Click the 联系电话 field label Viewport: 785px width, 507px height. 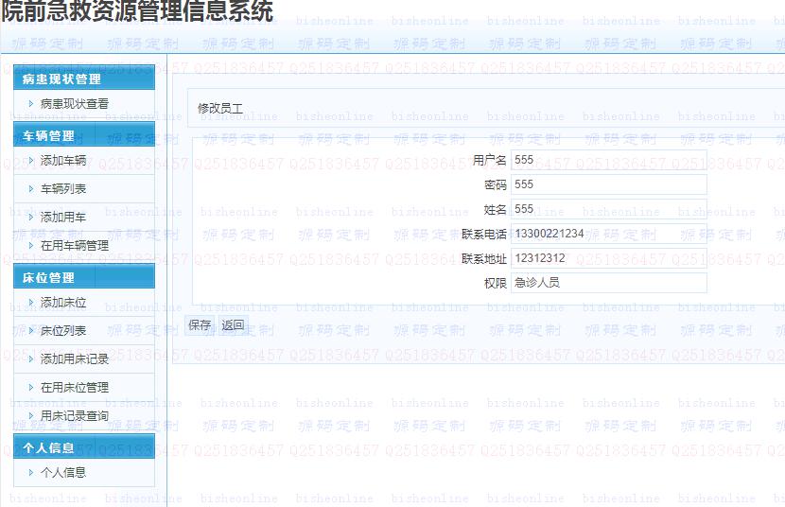(x=484, y=234)
